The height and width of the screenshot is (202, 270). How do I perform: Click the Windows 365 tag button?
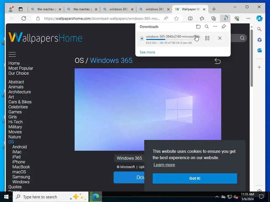tap(129, 158)
